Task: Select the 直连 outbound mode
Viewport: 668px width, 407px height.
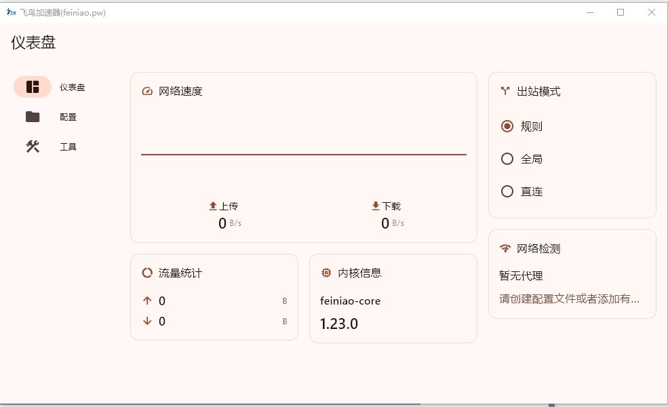Action: click(x=507, y=191)
